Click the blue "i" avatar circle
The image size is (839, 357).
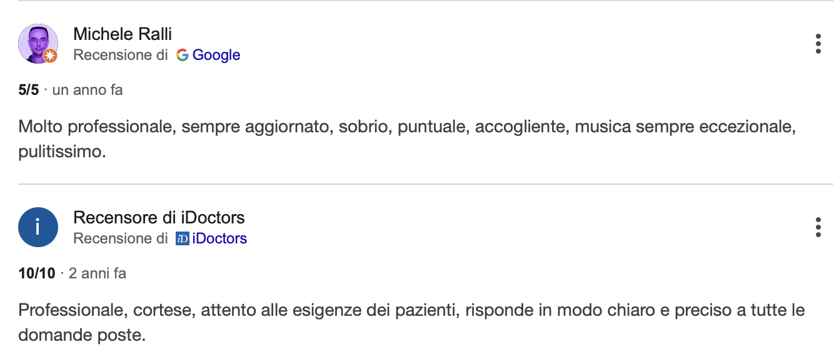[x=38, y=227]
